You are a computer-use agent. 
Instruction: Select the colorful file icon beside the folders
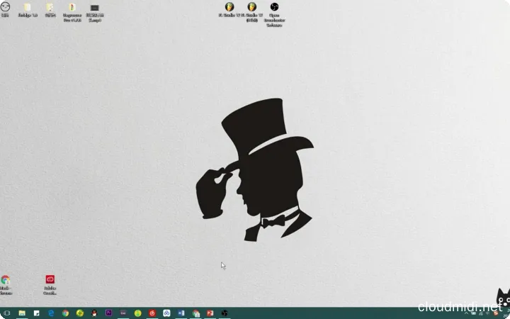(72, 8)
